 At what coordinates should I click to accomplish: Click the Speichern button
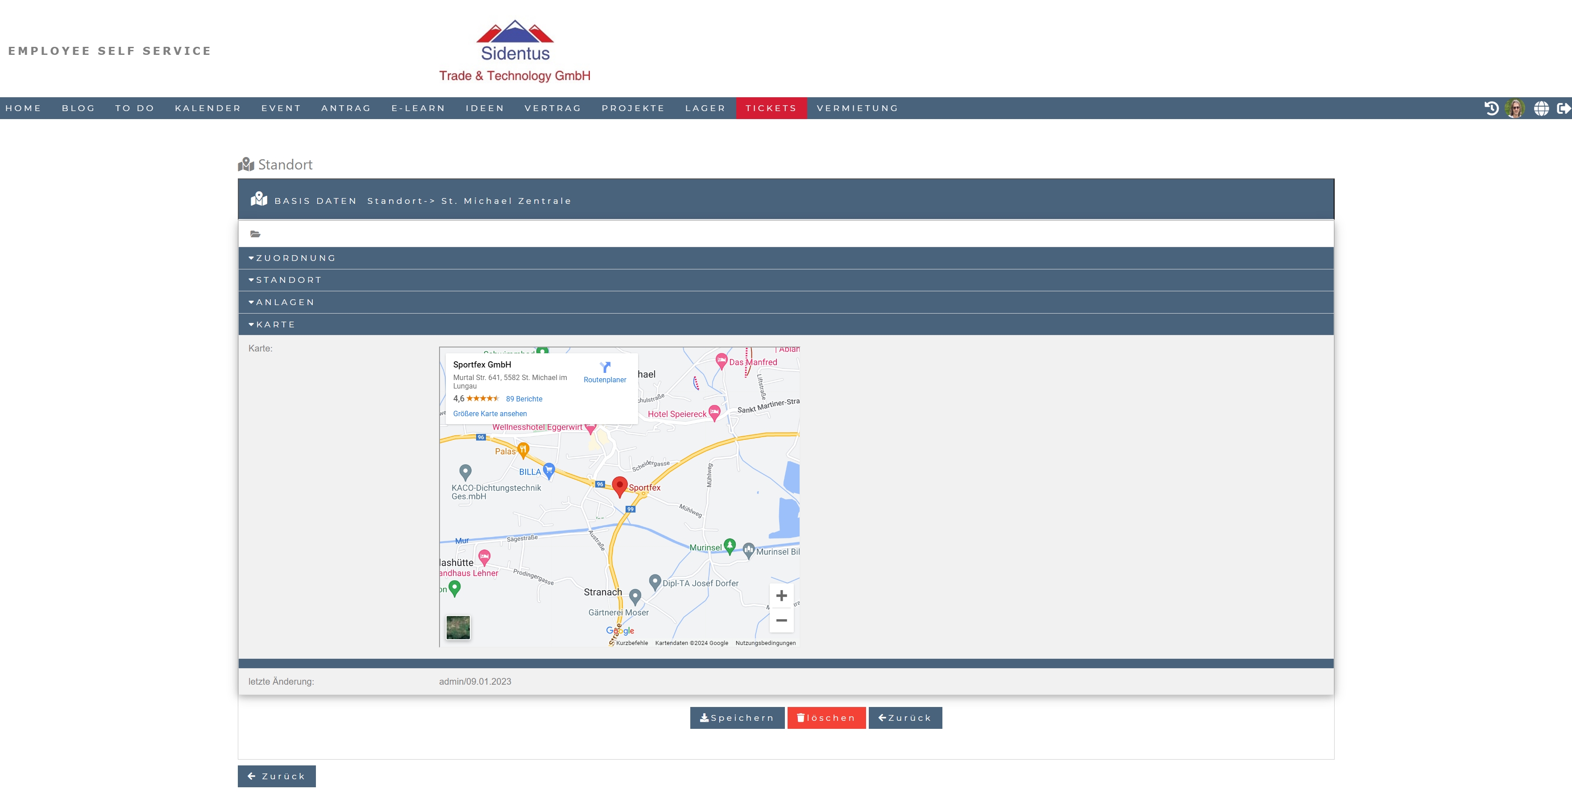pos(737,718)
